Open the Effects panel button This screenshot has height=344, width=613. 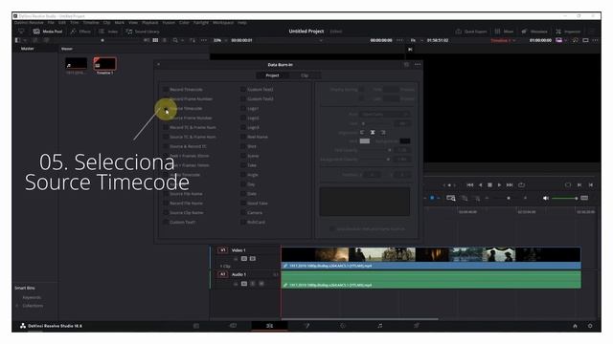point(80,32)
